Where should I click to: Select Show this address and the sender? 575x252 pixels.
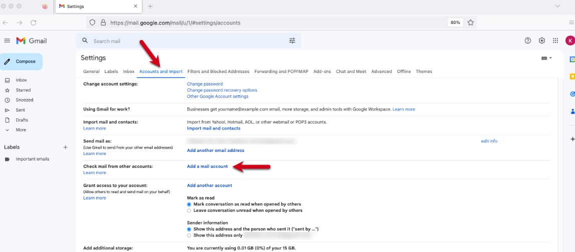(x=189, y=229)
